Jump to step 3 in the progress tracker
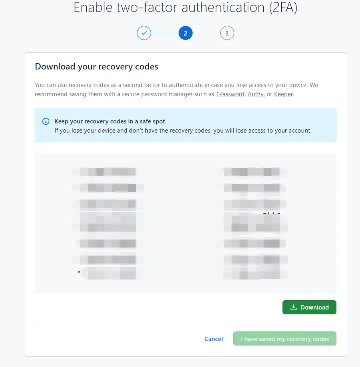 click(227, 34)
